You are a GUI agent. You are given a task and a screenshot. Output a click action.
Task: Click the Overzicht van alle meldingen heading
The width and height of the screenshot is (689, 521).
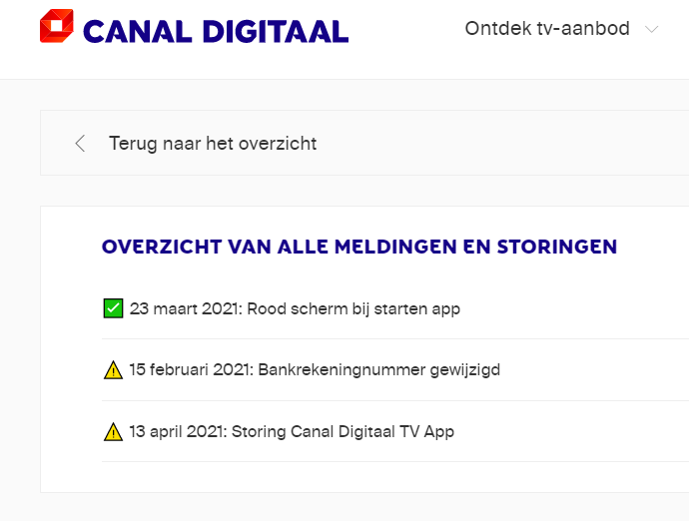coord(358,247)
